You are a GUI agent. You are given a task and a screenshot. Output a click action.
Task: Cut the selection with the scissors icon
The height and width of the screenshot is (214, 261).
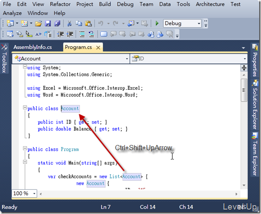(x=69, y=23)
